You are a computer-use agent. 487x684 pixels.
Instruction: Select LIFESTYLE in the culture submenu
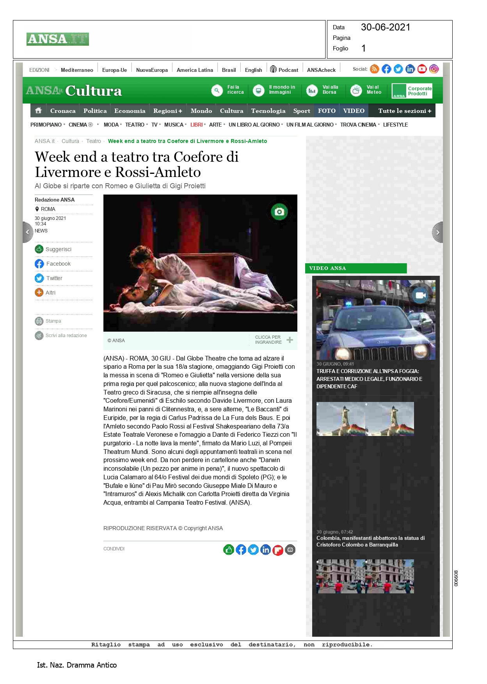[395, 125]
